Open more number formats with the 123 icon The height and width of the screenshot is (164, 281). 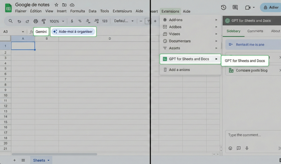click(x=105, y=21)
